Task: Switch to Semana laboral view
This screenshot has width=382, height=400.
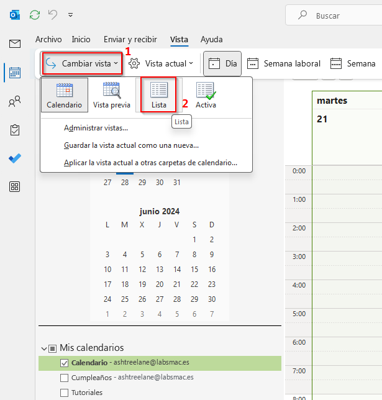Action: pyautogui.click(x=284, y=63)
